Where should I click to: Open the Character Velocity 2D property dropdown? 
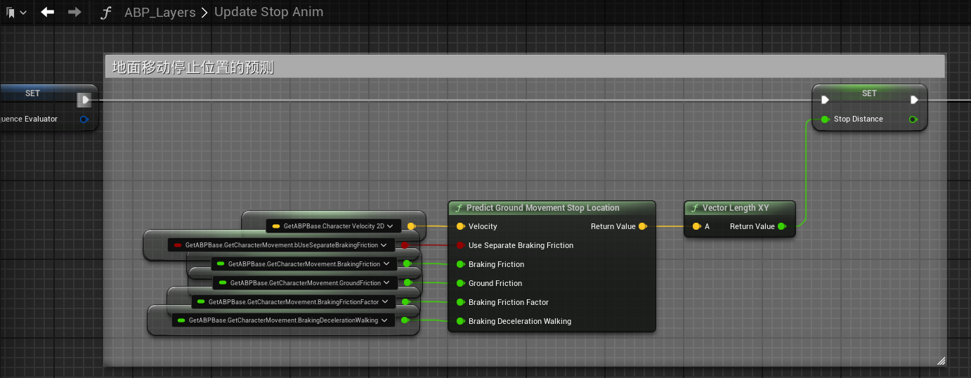click(x=334, y=226)
